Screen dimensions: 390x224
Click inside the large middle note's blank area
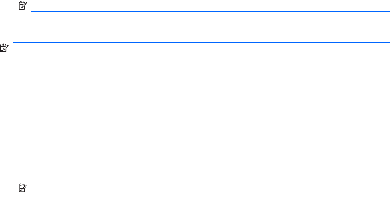[201, 73]
